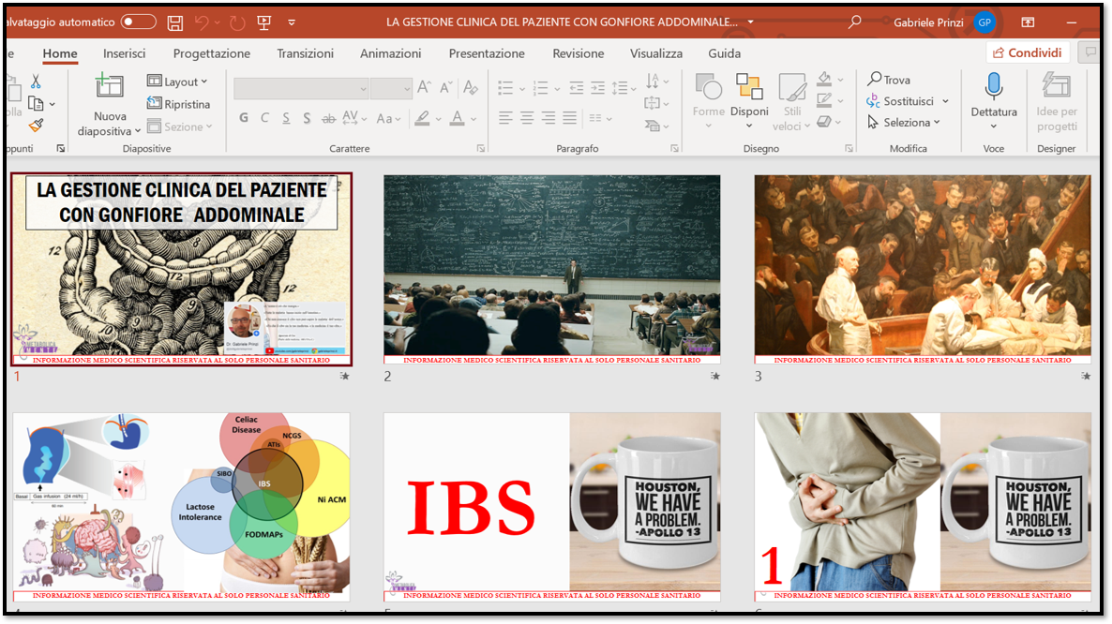Viewport: 1112px width, 624px height.
Task: Click the Save icon in title bar
Action: tap(175, 22)
